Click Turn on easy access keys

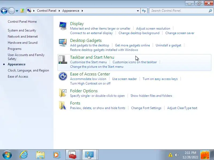160,79
